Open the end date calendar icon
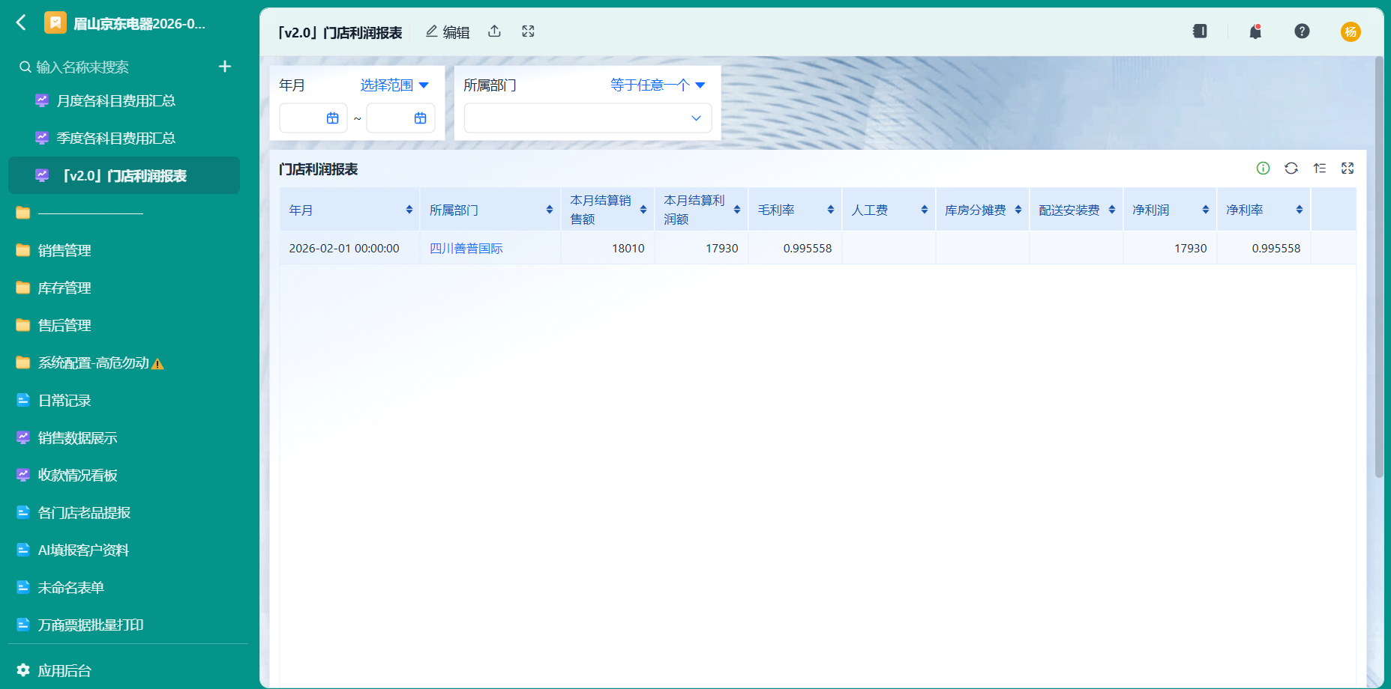Image resolution: width=1391 pixels, height=689 pixels. click(x=421, y=118)
